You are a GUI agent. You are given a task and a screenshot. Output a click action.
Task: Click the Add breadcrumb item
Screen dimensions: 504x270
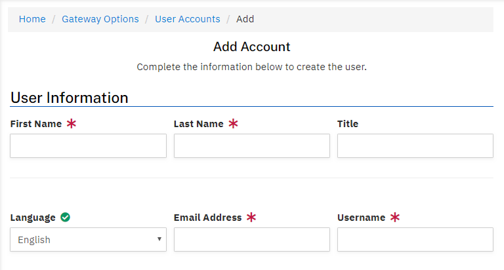245,19
